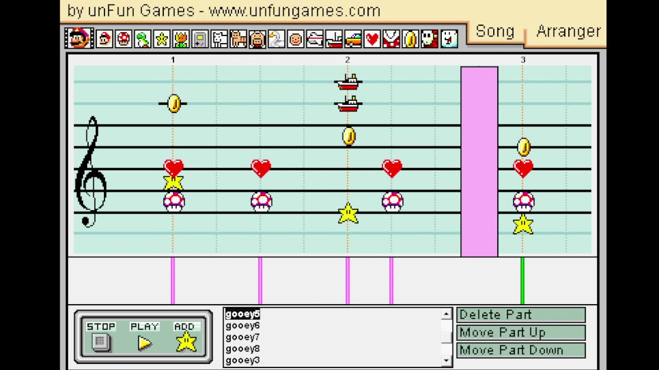Select the Yoshi instrument icon
The width and height of the screenshot is (659, 370).
143,39
